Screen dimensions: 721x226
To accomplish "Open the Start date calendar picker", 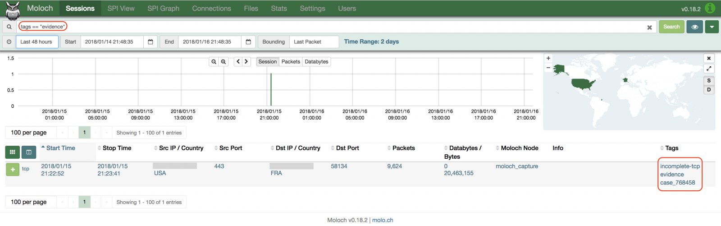I will click(x=151, y=42).
